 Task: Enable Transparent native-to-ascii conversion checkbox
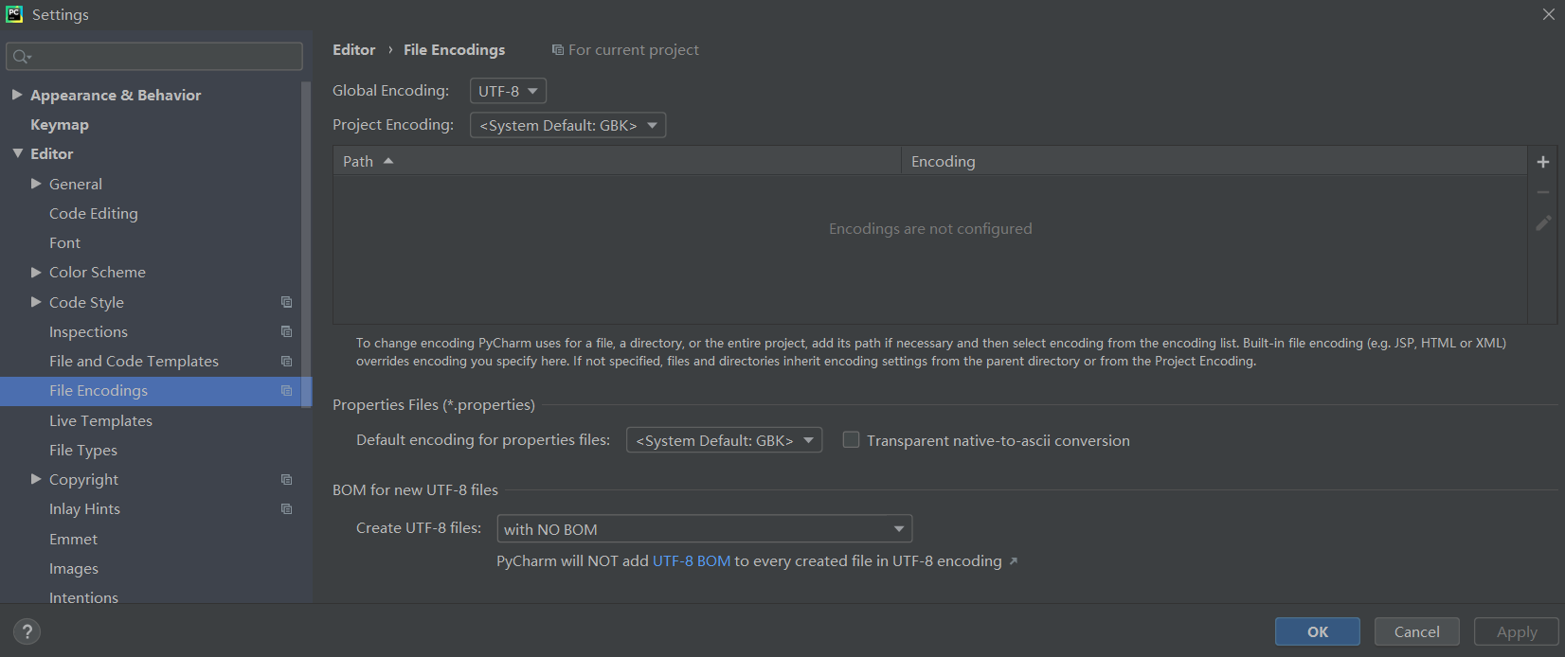pos(852,440)
